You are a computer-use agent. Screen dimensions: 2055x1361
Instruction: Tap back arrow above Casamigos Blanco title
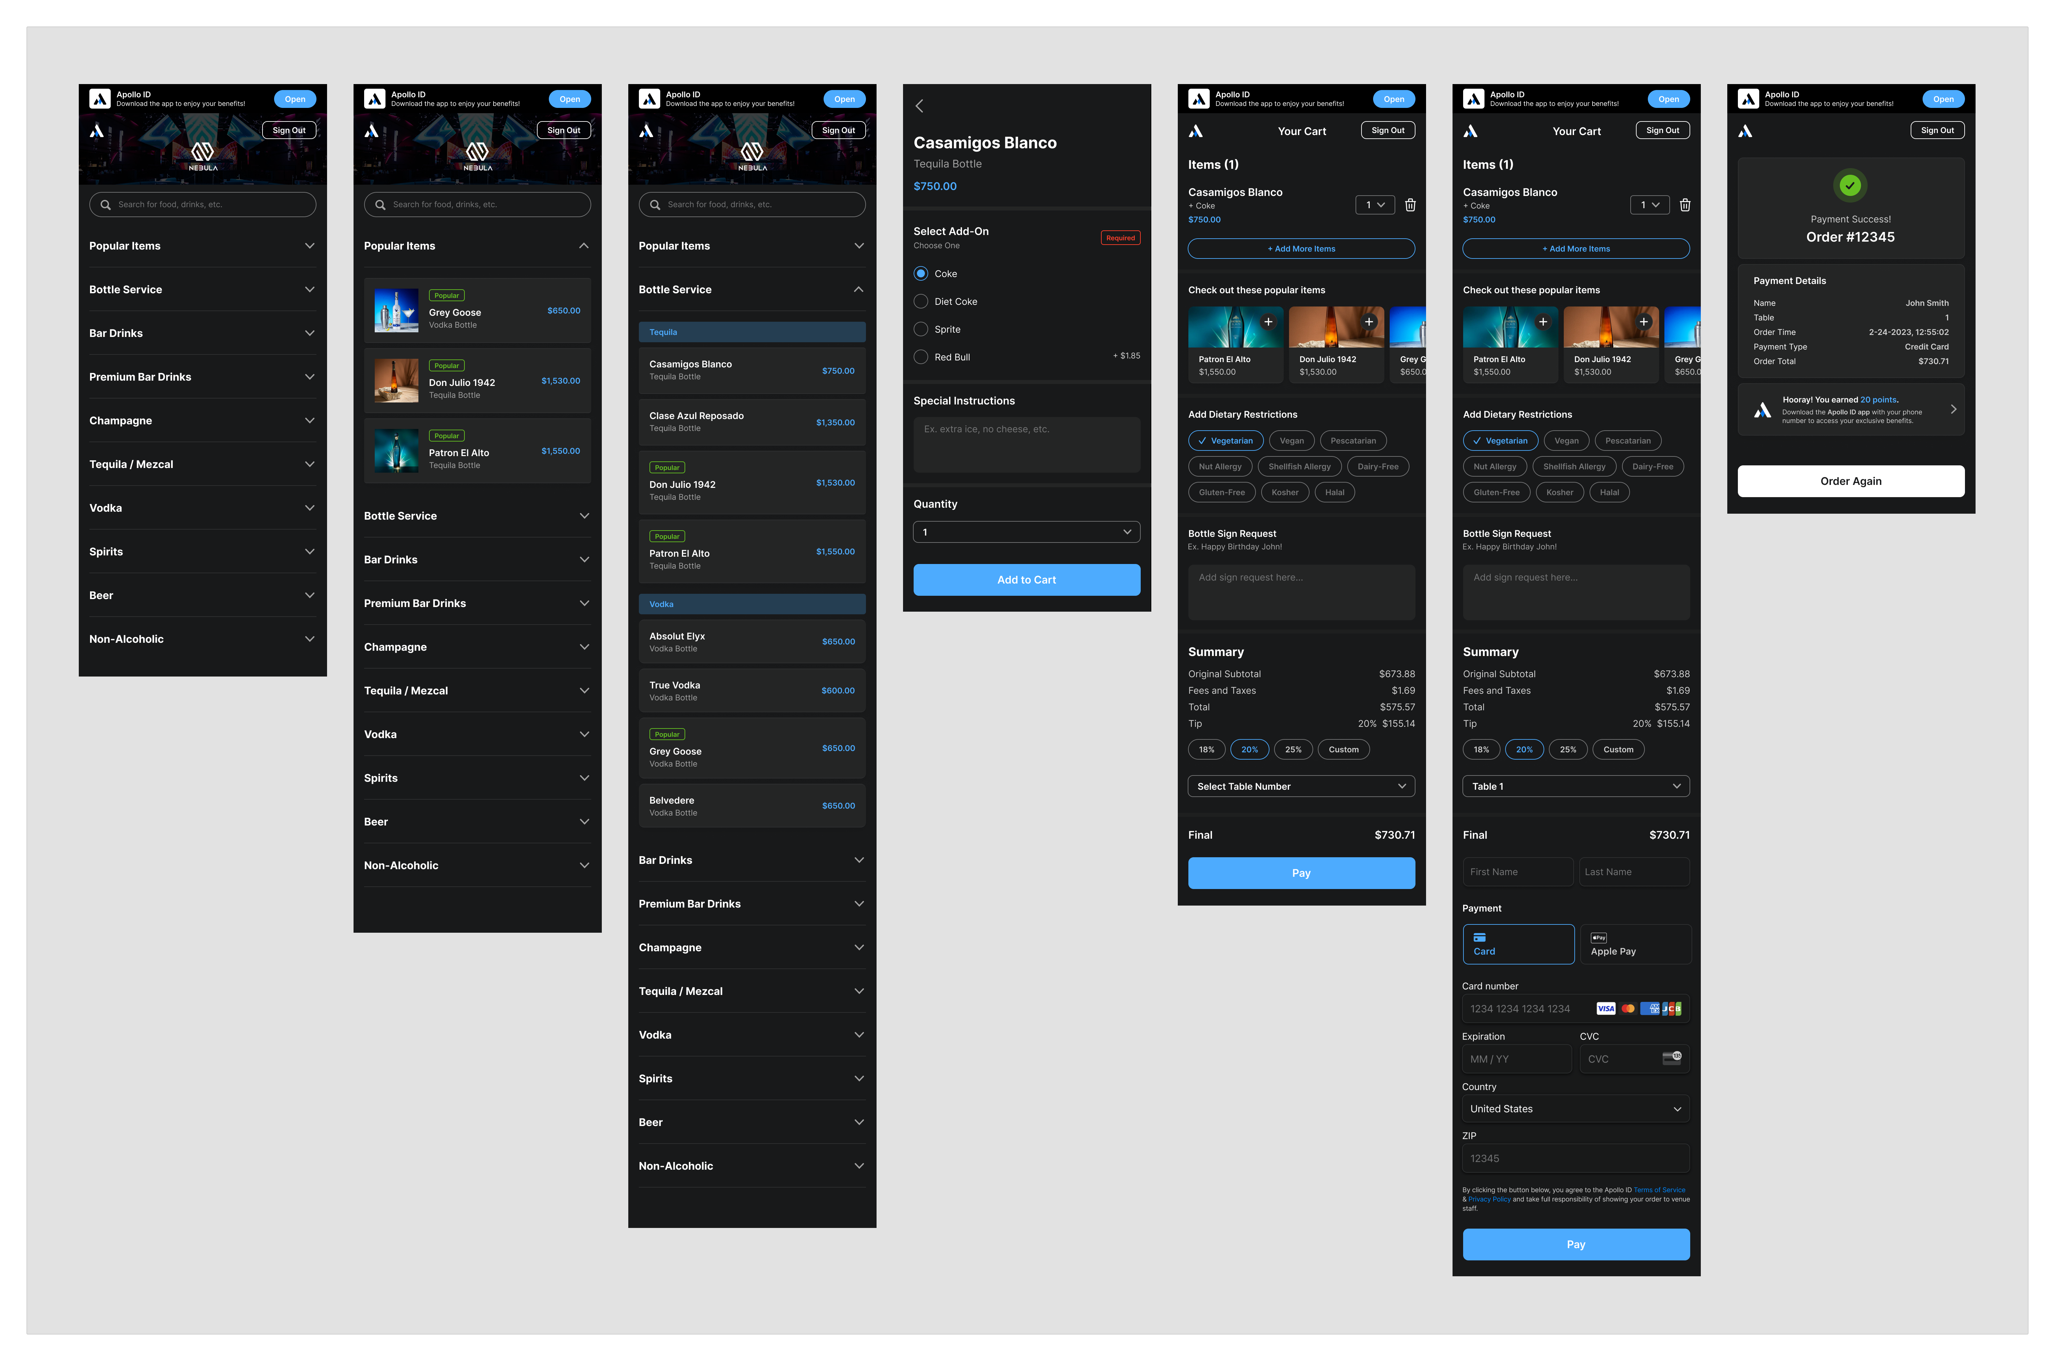[x=919, y=106]
